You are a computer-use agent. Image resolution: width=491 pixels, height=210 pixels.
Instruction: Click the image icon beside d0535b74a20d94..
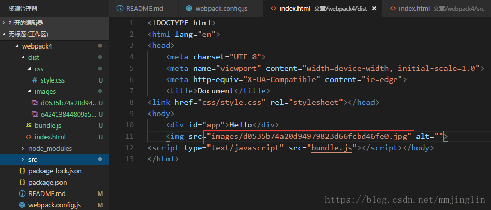coord(35,103)
